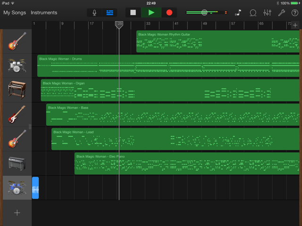Tap bar 65 on the ruler
The width and height of the screenshot is (302, 226).
point(261,24)
